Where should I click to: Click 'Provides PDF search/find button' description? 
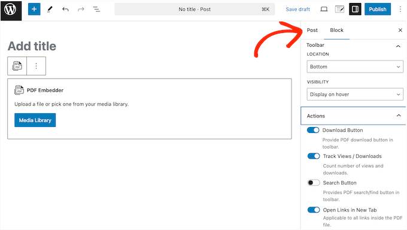pyautogui.click(x=361, y=196)
